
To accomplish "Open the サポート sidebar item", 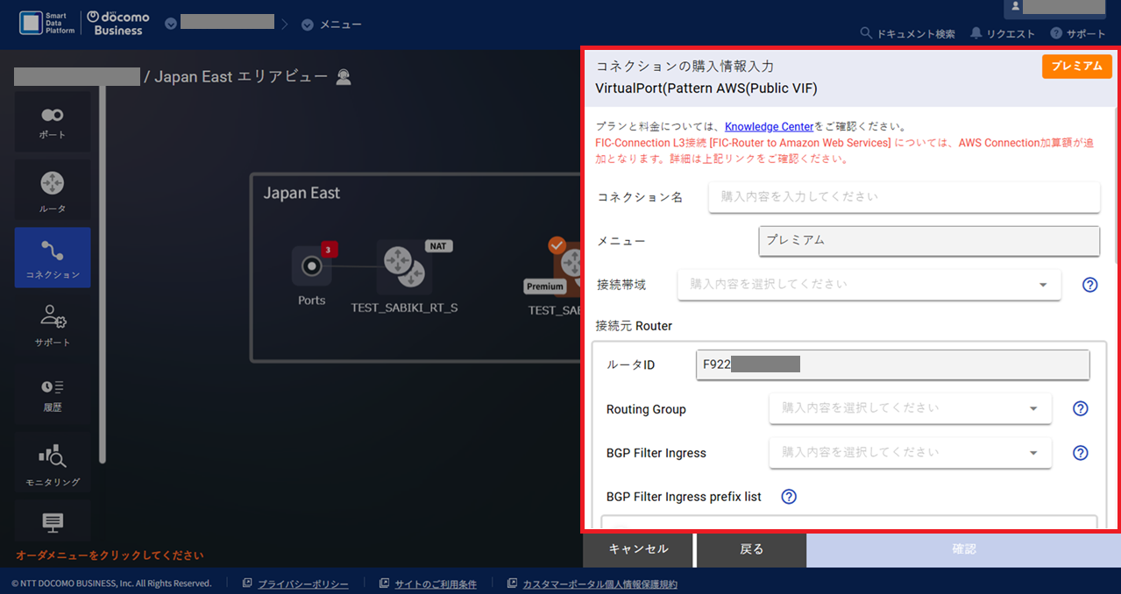I will 52,325.
